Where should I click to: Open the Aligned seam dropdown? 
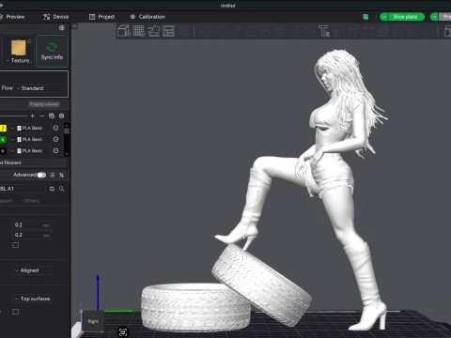(33, 270)
